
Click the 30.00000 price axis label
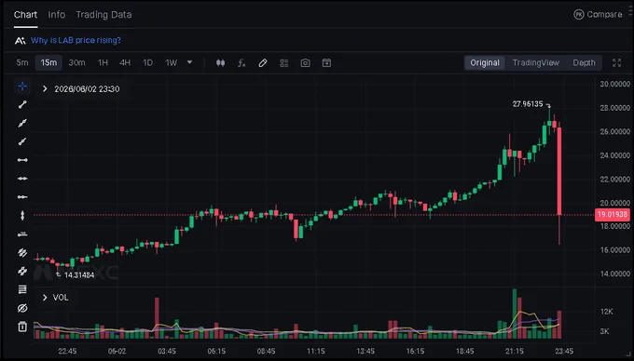(x=614, y=84)
